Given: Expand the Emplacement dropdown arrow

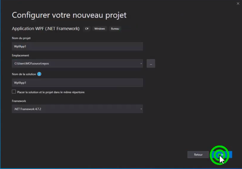Looking at the screenshot, I should [x=141, y=64].
